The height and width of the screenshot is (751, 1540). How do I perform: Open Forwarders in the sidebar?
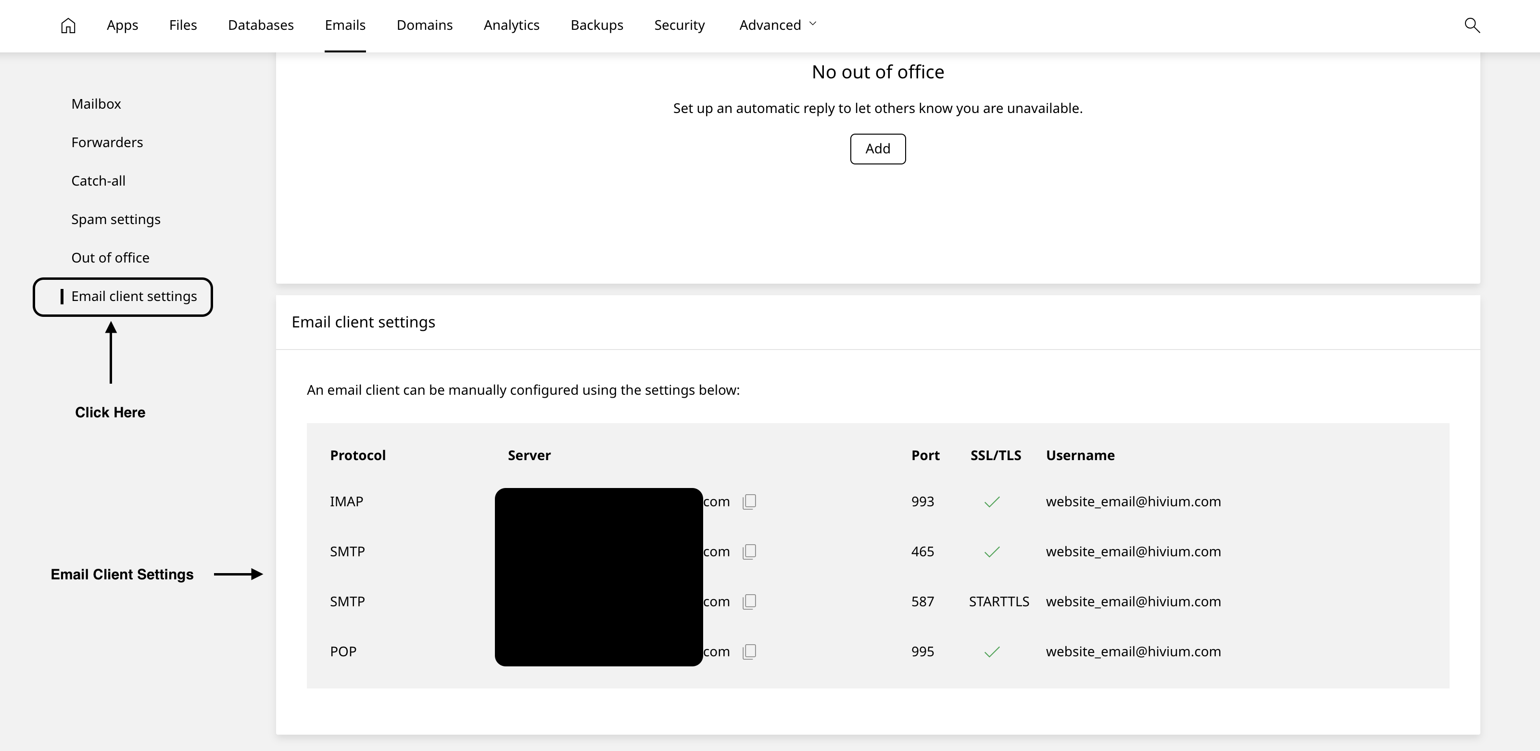[107, 142]
